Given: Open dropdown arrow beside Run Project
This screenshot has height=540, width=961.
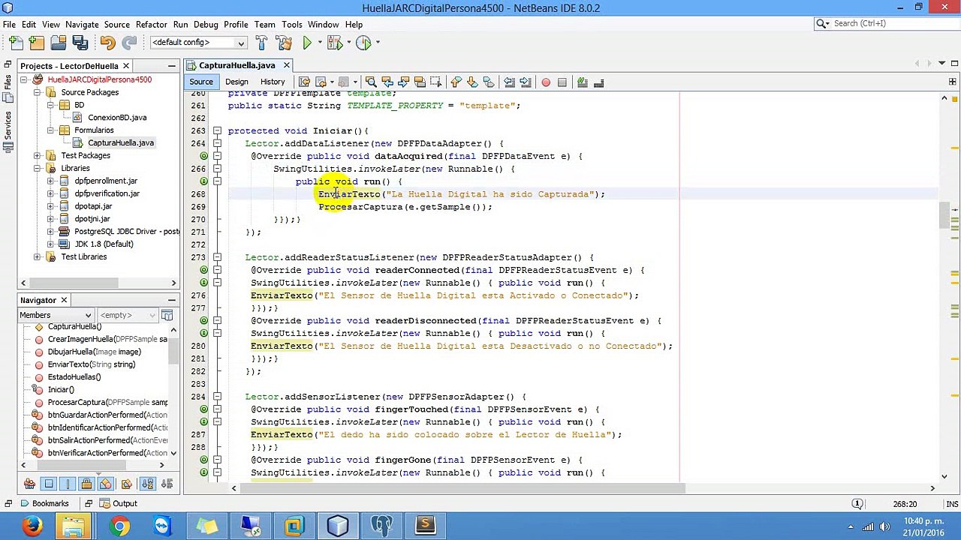Looking at the screenshot, I should tap(319, 43).
